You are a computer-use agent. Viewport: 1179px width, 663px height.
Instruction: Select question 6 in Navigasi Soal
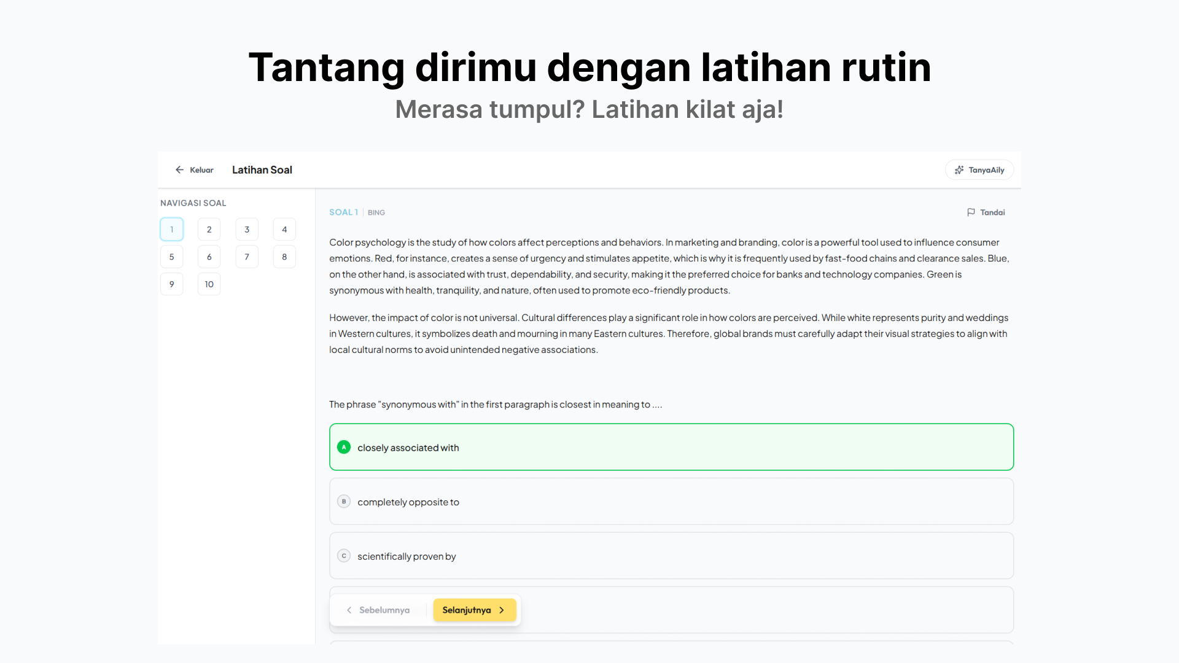209,257
